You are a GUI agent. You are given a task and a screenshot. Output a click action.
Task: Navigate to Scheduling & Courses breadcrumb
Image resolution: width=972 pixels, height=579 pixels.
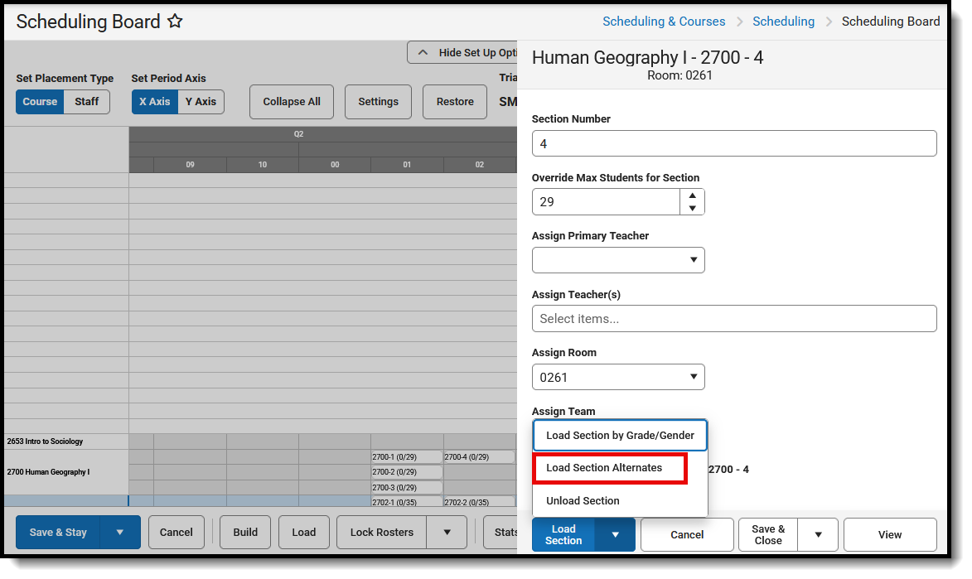click(x=664, y=21)
